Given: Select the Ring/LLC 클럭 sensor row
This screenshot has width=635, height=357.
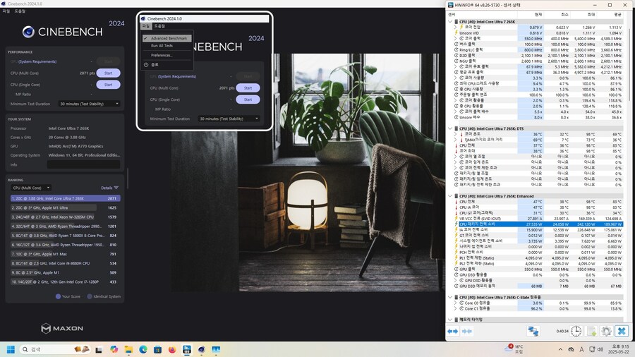Looking at the screenshot, I should pyautogui.click(x=538, y=50).
